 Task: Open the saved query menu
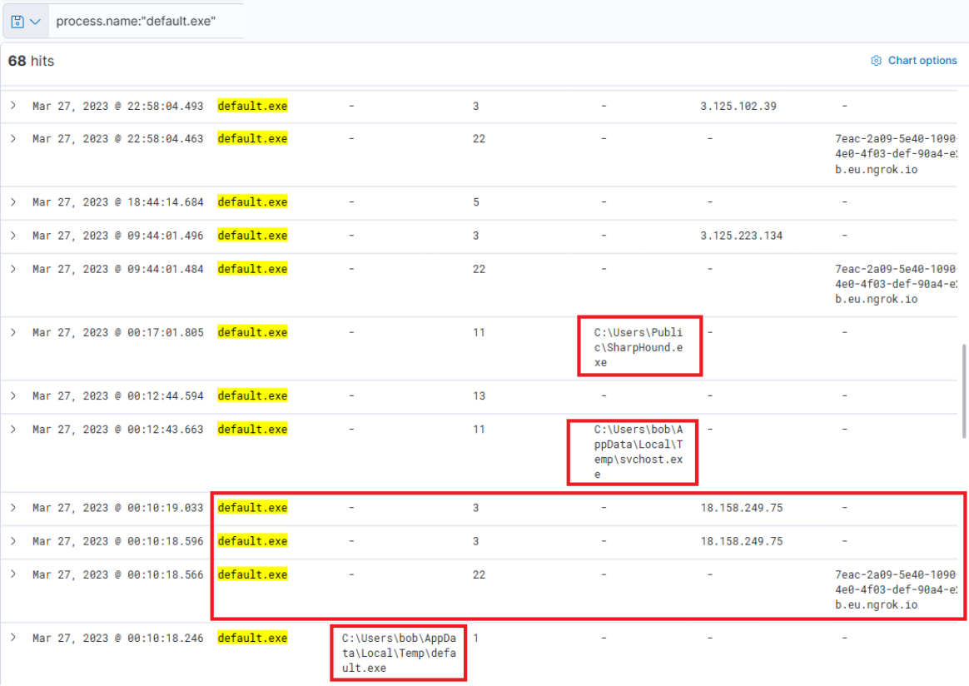point(25,22)
